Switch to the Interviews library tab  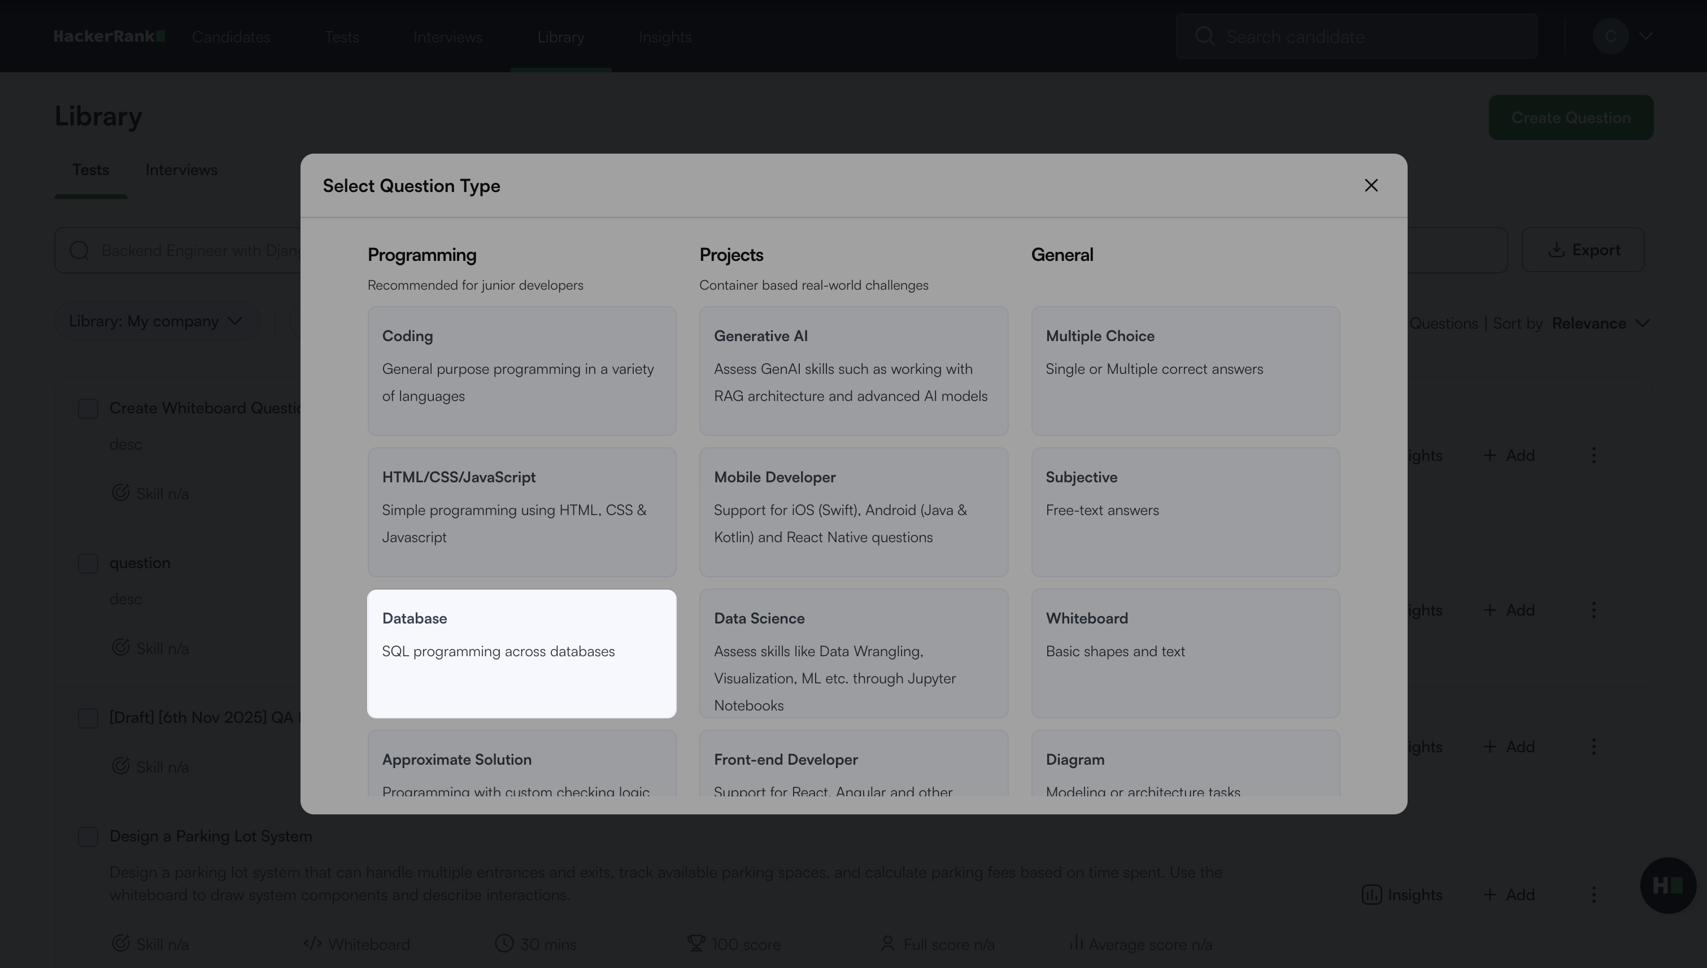click(181, 170)
